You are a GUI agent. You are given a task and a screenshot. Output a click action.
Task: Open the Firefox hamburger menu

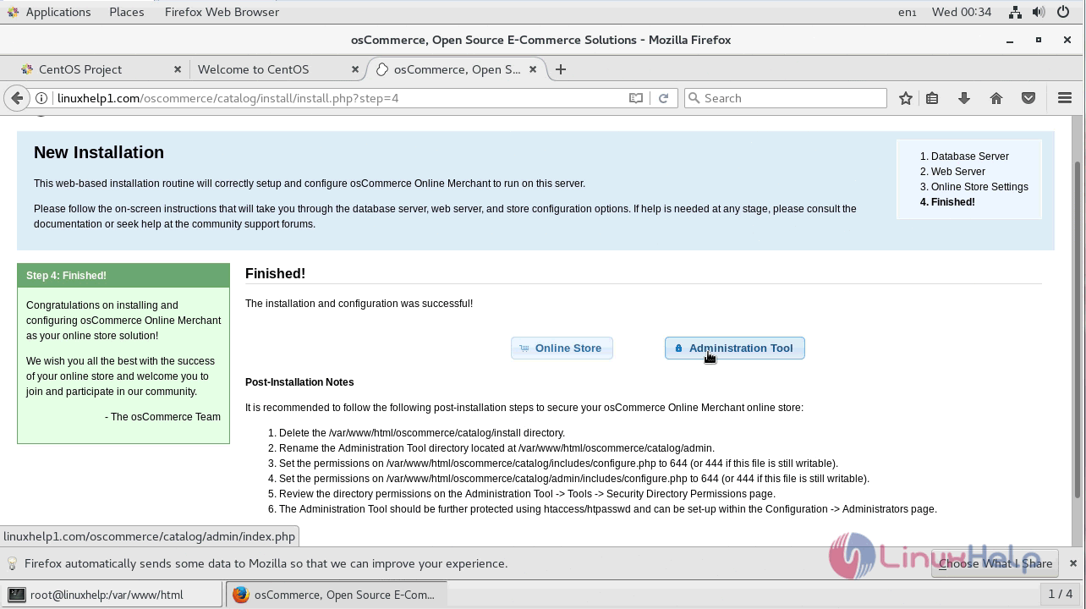[1065, 98]
